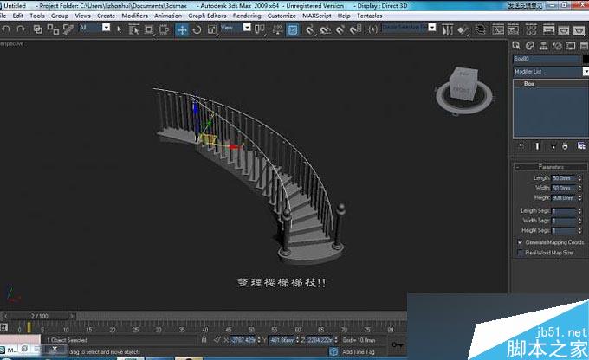
Task: Click Configure Modifier Sets icon
Action: [581, 146]
